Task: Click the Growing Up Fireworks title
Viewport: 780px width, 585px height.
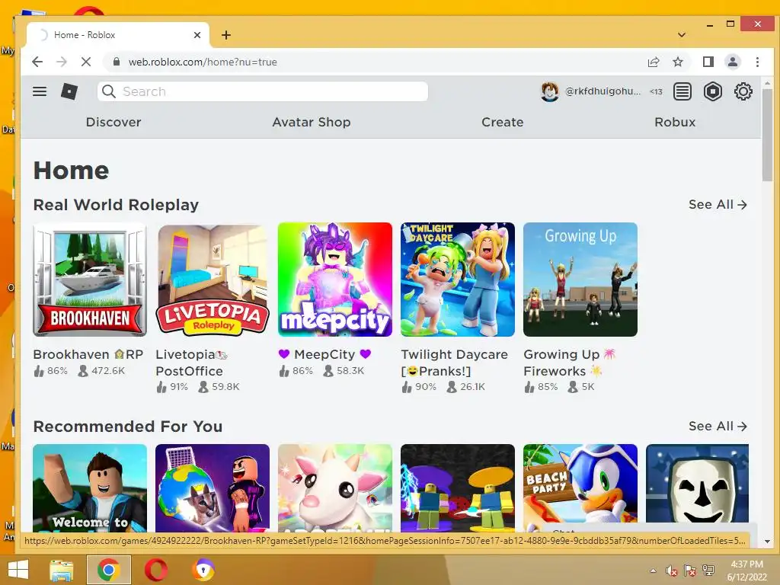Action: coord(570,363)
